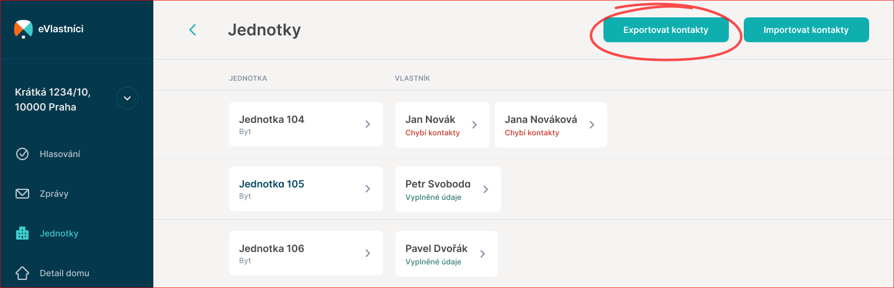The height and width of the screenshot is (288, 894).
Task: Open the Hlasování menu item
Action: [60, 154]
